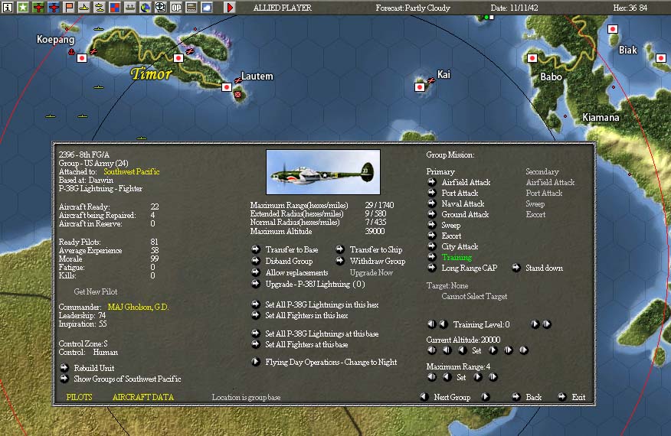The height and width of the screenshot is (436, 671).
Task: Click Set under Current Altitude
Action: click(x=476, y=350)
